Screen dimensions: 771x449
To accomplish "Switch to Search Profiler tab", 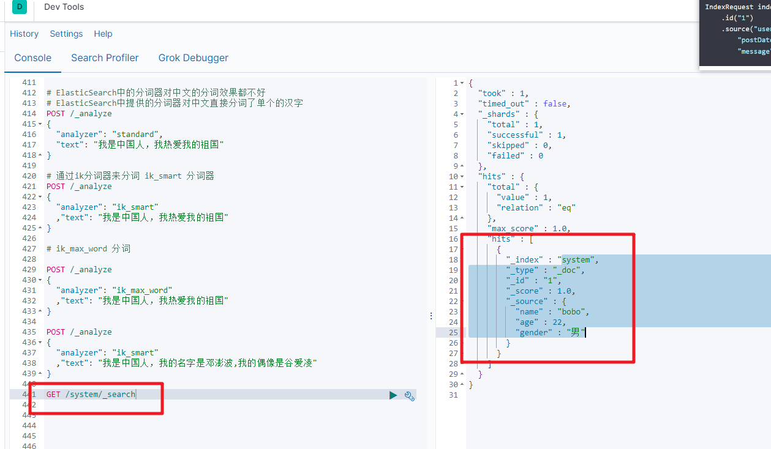I will coord(105,58).
